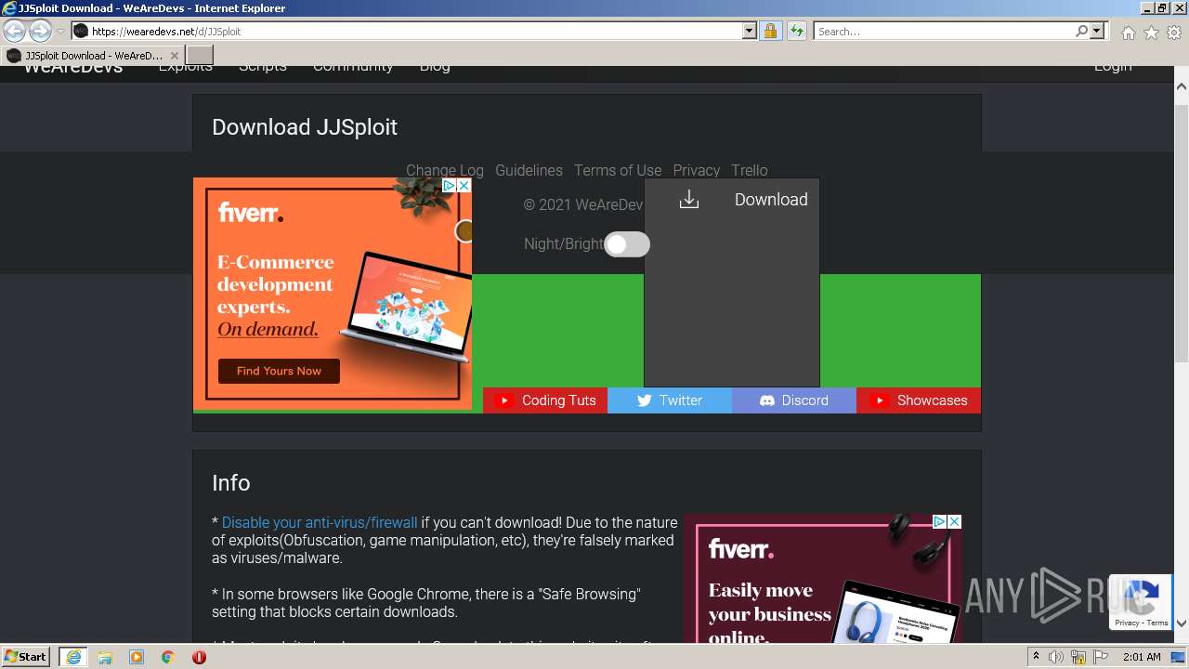Image resolution: width=1189 pixels, height=669 pixels.
Task: Close the lower Fiverr ad with X
Action: click(x=954, y=522)
